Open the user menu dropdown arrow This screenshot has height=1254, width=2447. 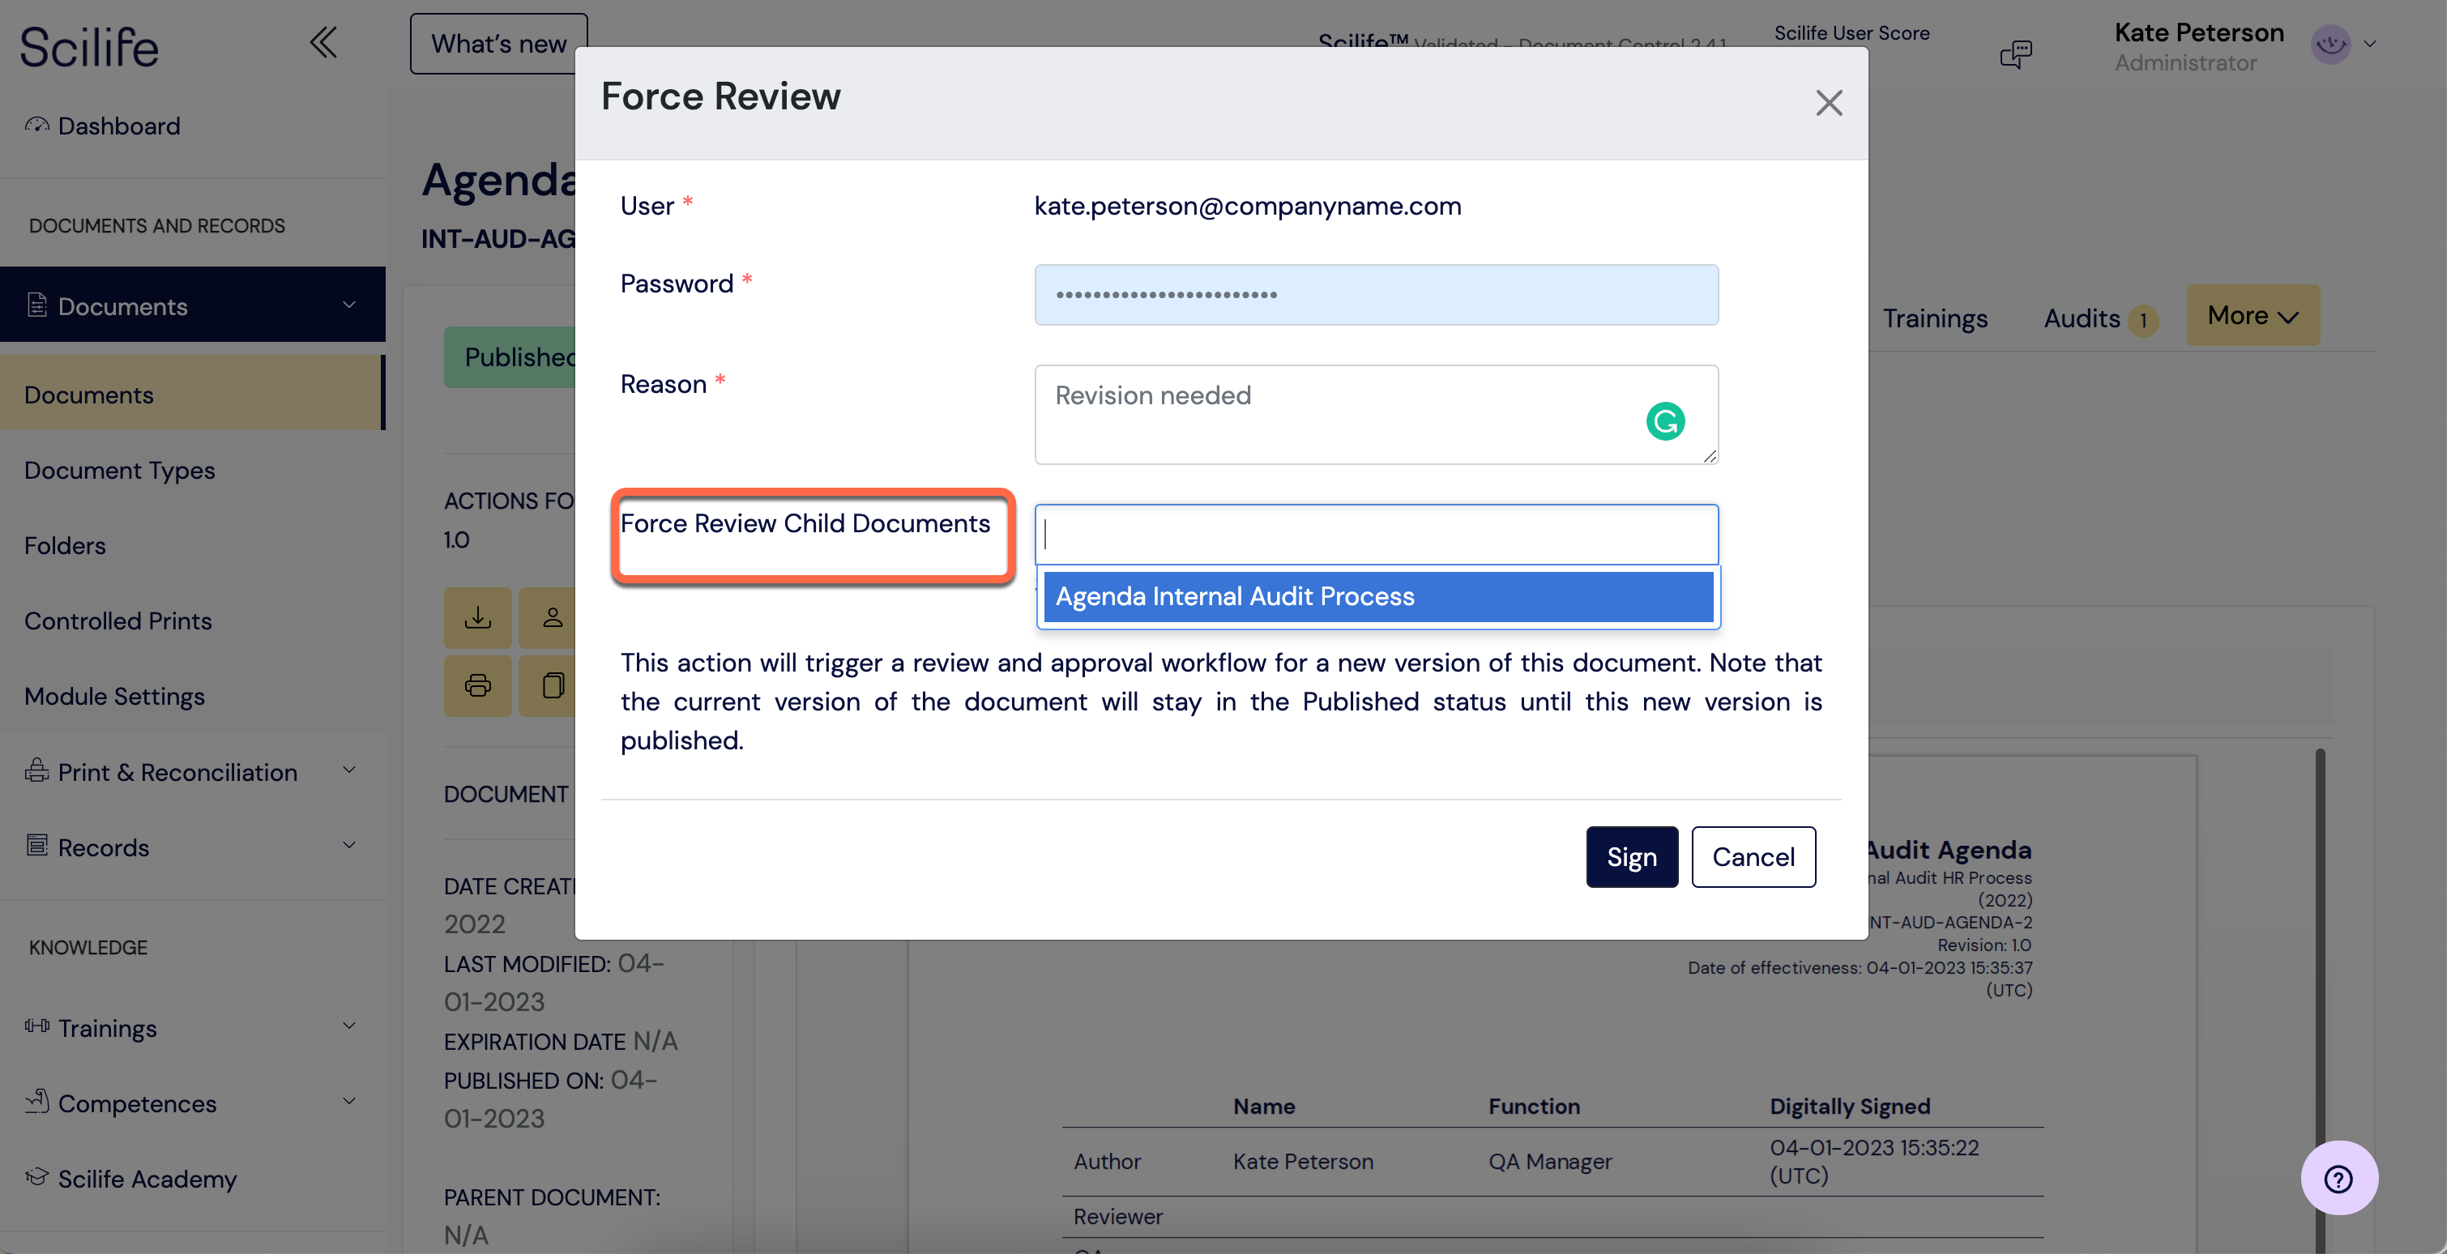[2370, 44]
